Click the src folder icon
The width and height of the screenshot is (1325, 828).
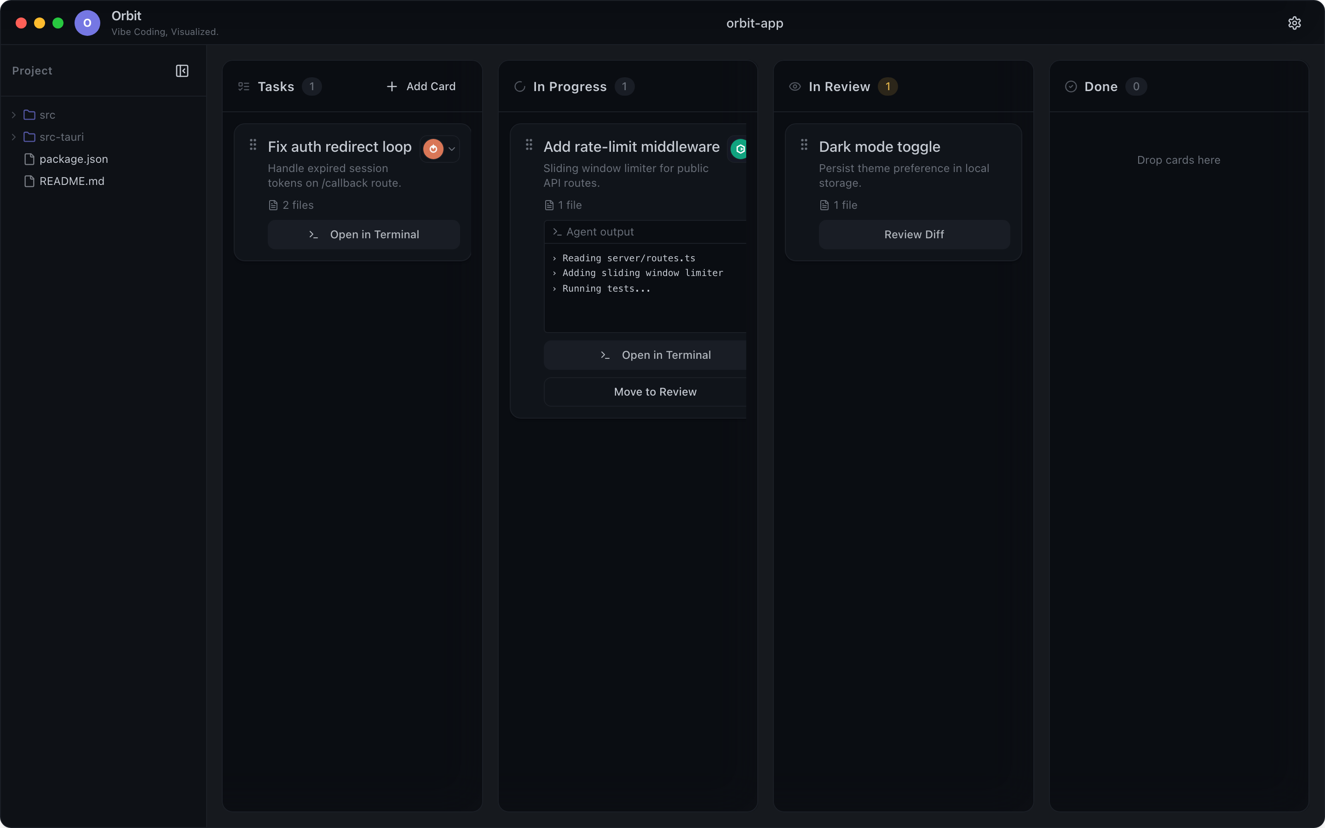[29, 115]
